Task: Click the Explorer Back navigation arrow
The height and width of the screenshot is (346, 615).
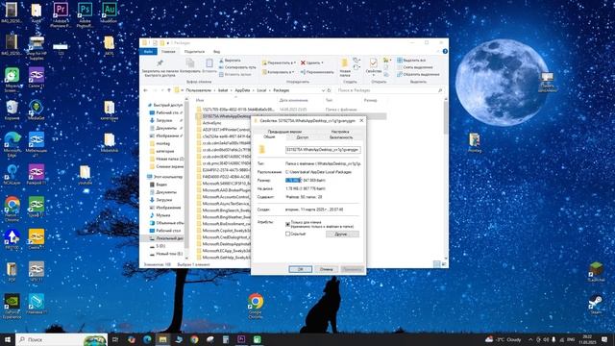Action: point(145,90)
